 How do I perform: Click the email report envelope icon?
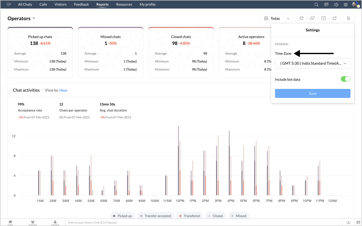(x=324, y=18)
